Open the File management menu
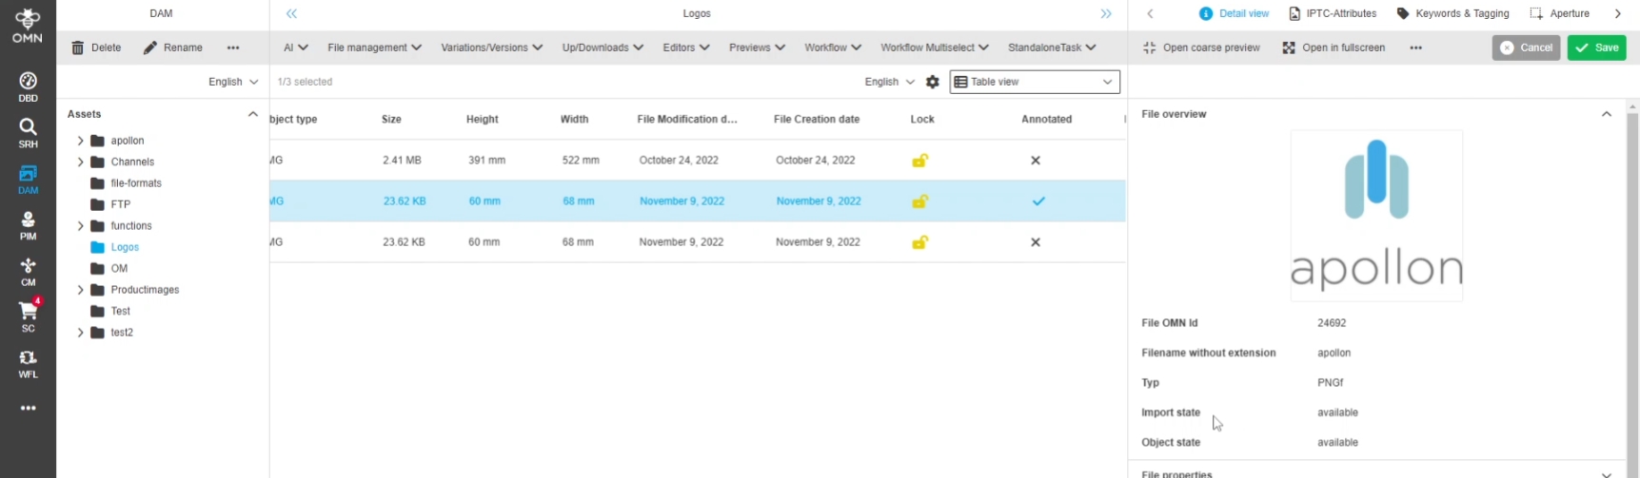 coord(374,48)
